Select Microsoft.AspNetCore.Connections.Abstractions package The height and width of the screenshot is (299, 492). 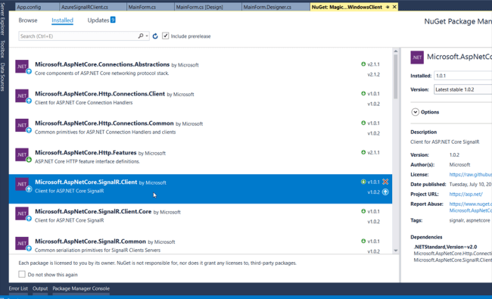click(200, 68)
